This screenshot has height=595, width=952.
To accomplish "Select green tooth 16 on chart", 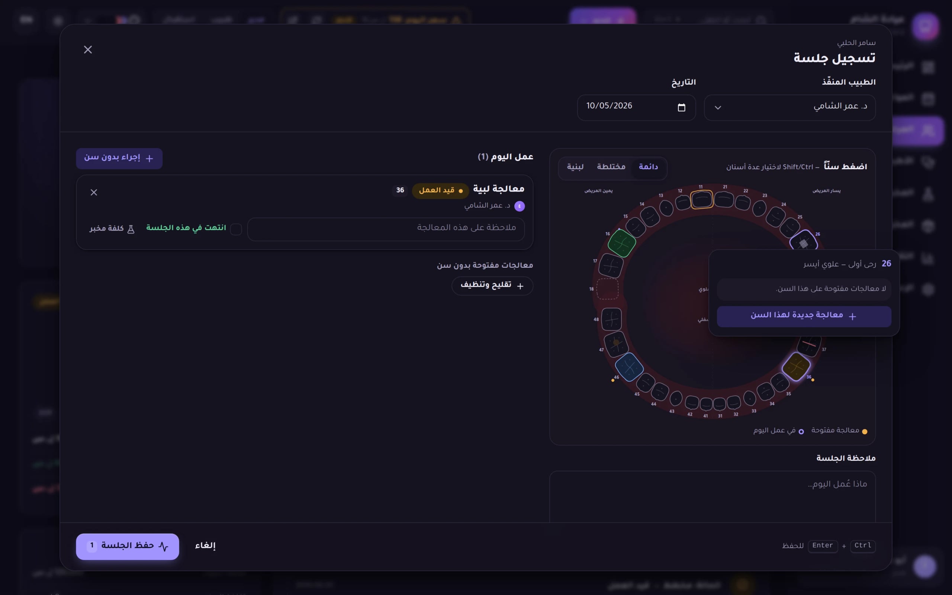I will pos(621,243).
